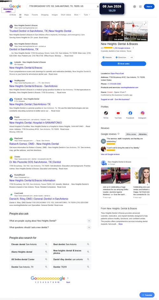The image size is (159, 300).
Task: Expand What are people saying about New Heights Dental
Action: click(50, 221)
